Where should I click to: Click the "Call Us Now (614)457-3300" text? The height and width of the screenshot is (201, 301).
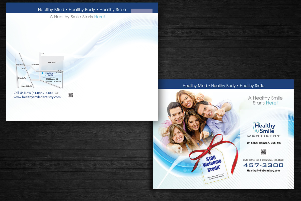pyautogui.click(x=33, y=93)
